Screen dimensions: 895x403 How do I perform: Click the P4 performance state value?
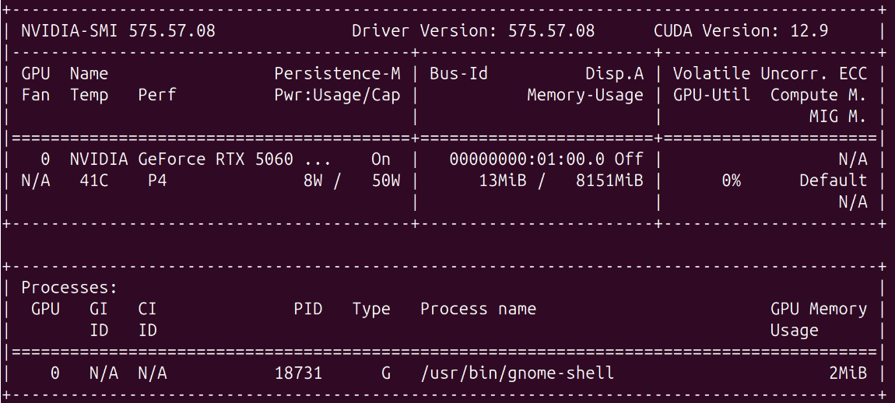[x=156, y=180]
